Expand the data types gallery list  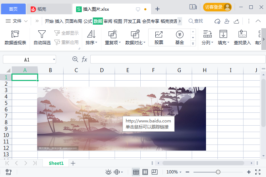pos(193,44)
